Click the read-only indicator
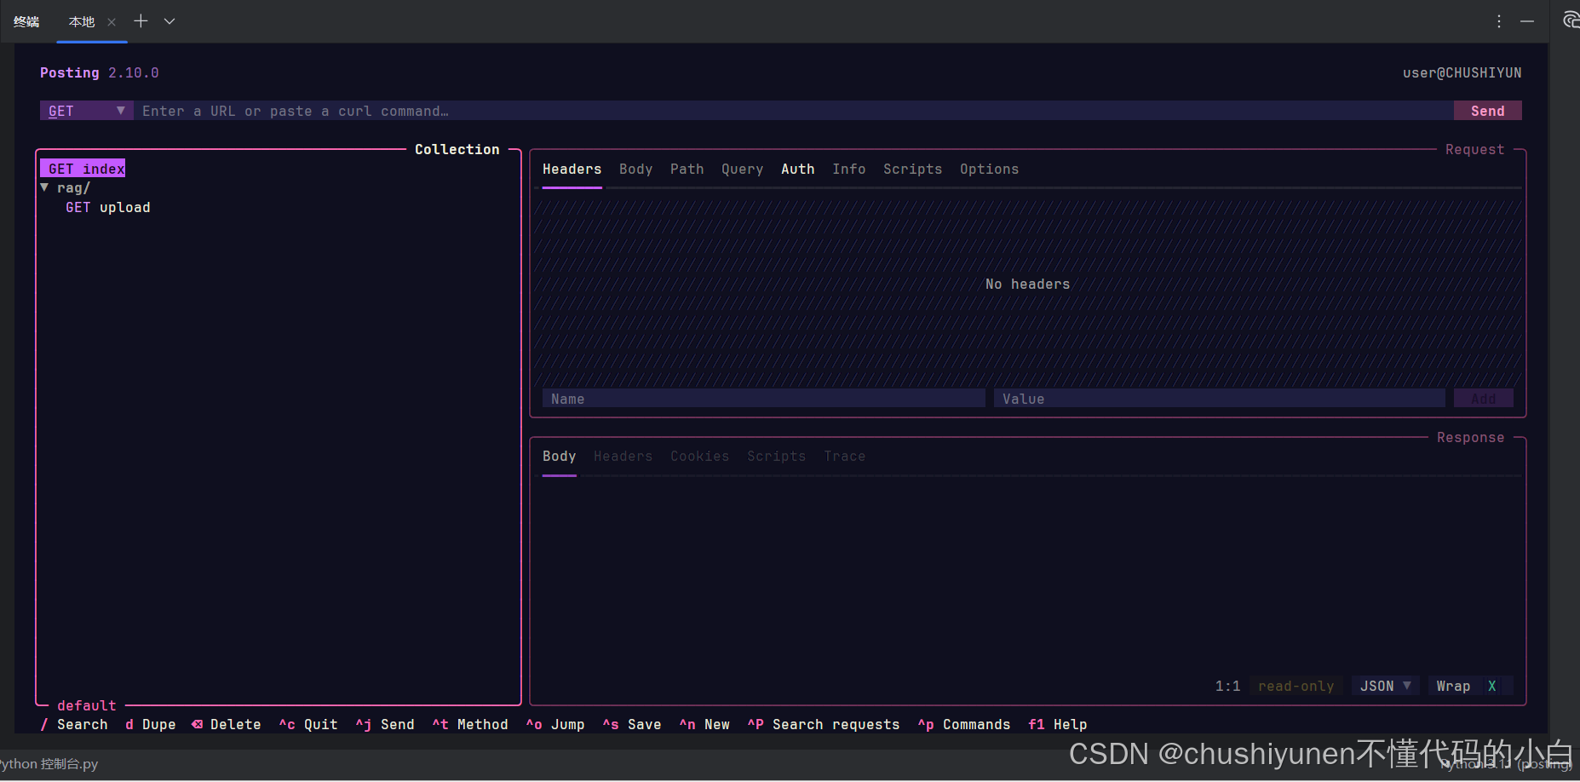This screenshot has width=1580, height=782. coord(1296,686)
